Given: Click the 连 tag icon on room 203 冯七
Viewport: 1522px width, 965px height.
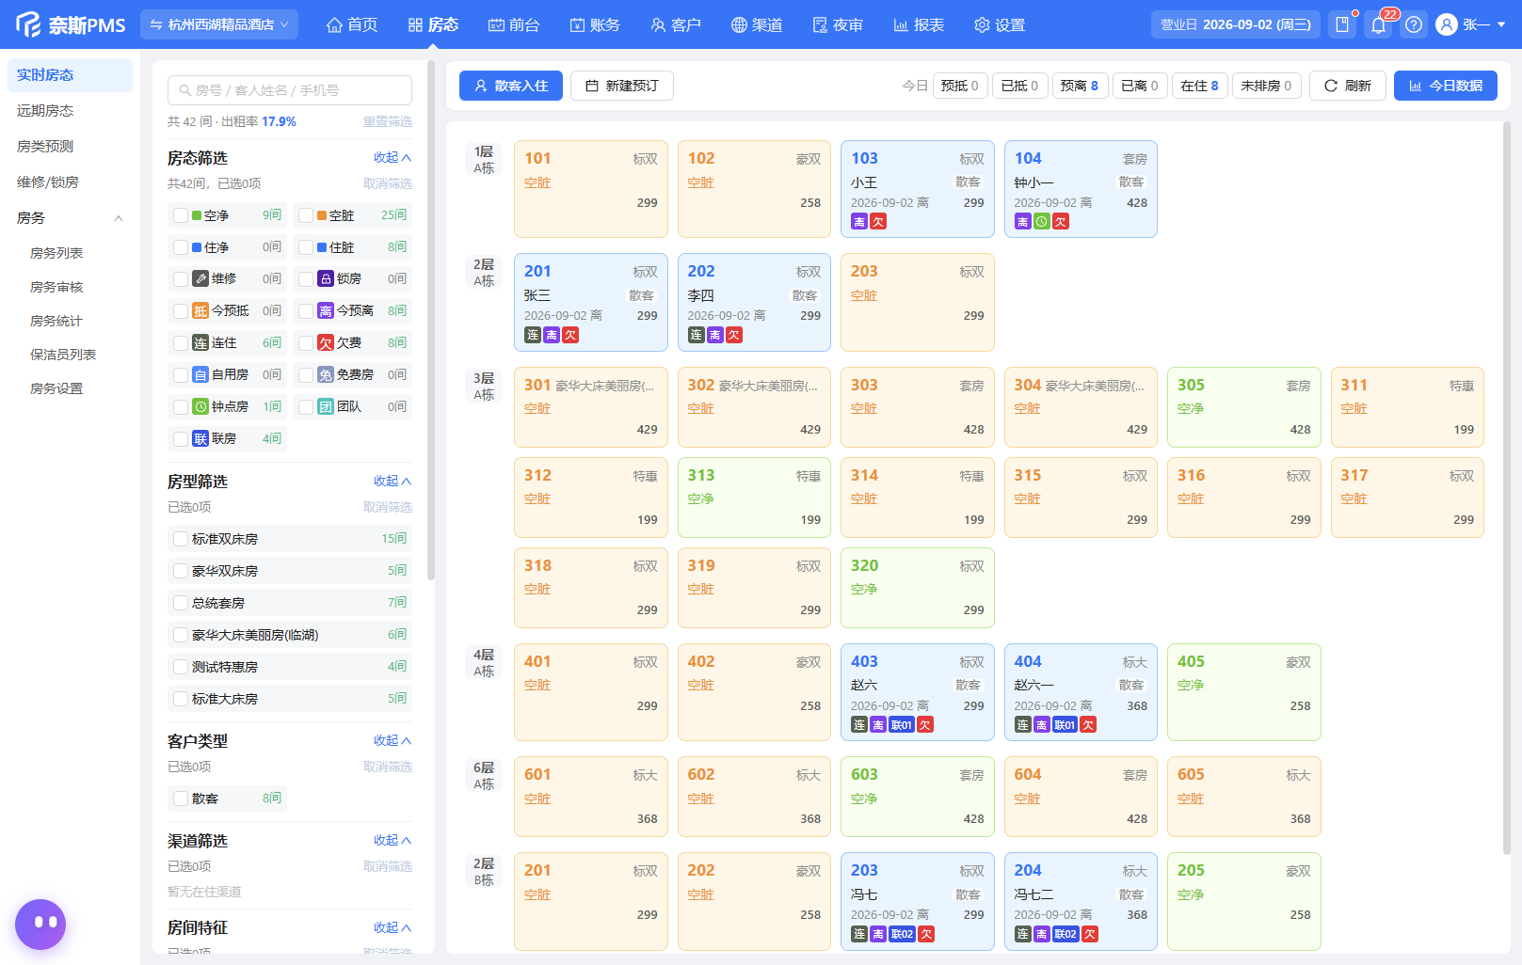Looking at the screenshot, I should point(859,934).
